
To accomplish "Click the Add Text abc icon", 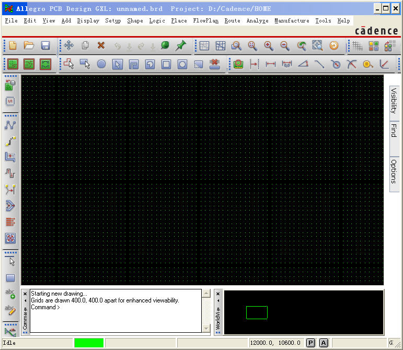I will tap(10, 294).
